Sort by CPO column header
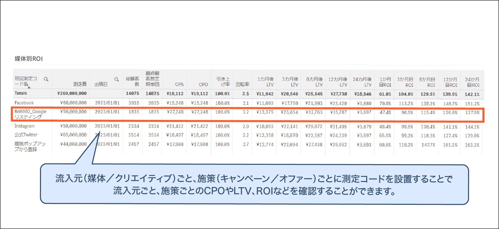 [x=203, y=84]
